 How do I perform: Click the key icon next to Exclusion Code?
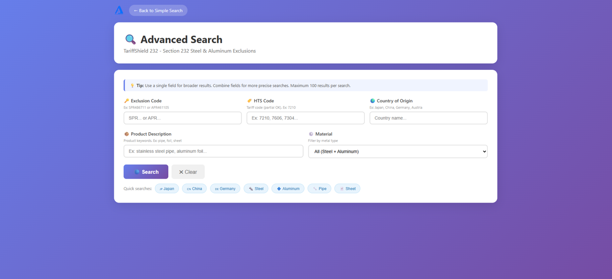point(126,101)
